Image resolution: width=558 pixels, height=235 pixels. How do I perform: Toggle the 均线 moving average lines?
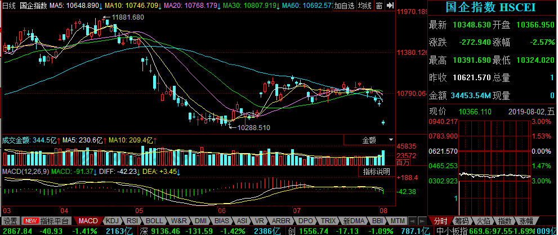pos(365,6)
